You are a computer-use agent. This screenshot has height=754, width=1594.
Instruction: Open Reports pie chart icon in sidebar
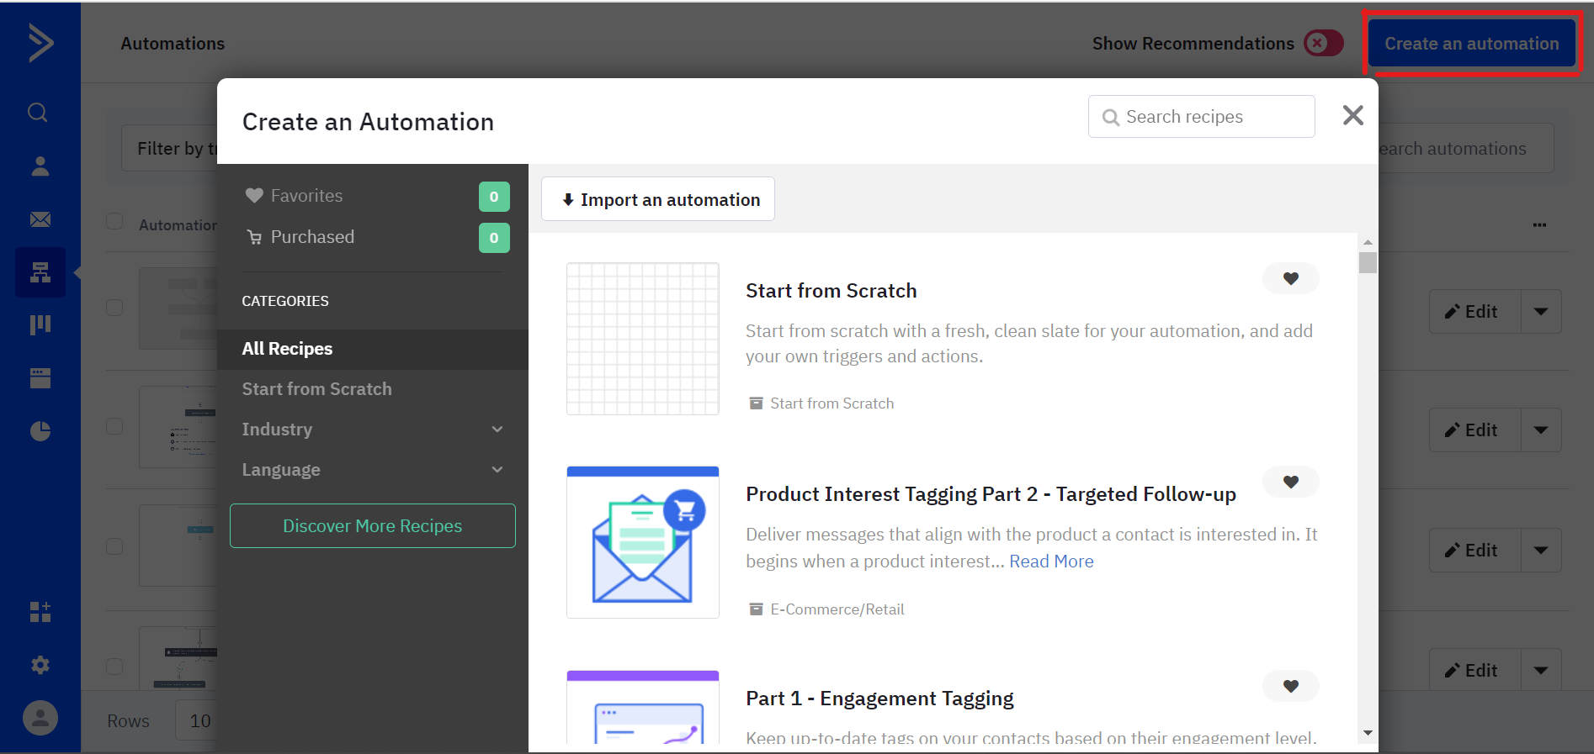click(40, 431)
